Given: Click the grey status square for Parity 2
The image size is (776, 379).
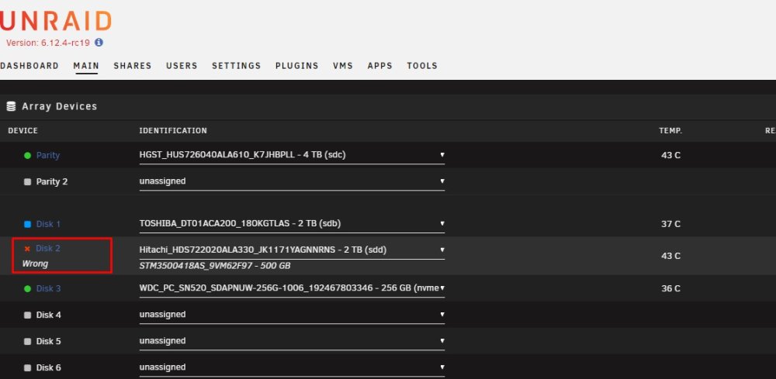Looking at the screenshot, I should 28,182.
